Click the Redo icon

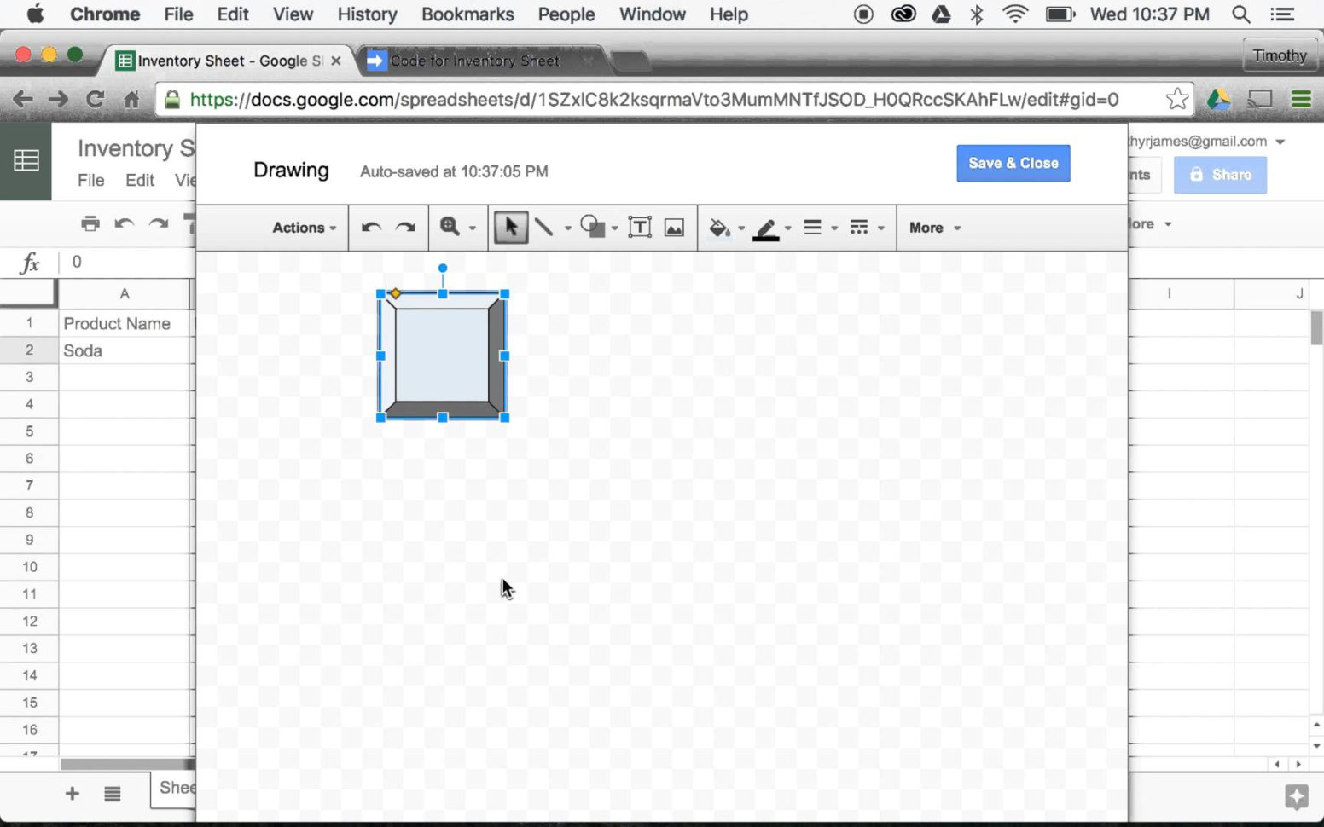[407, 227]
